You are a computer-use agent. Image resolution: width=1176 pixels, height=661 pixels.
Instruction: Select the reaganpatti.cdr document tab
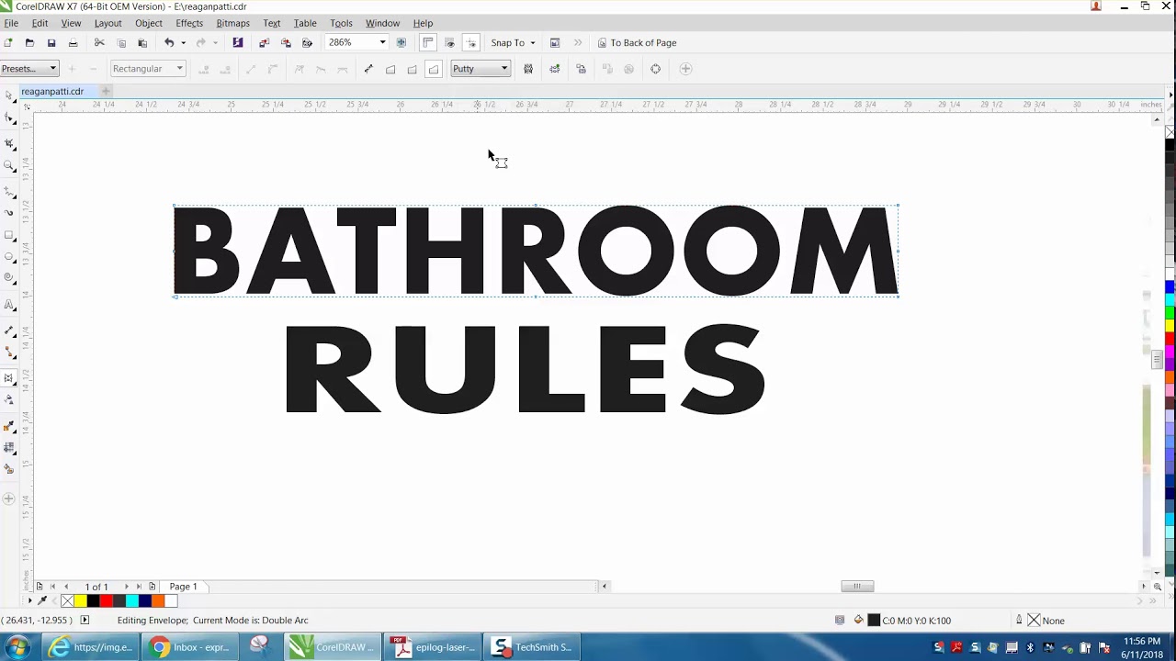(x=52, y=92)
